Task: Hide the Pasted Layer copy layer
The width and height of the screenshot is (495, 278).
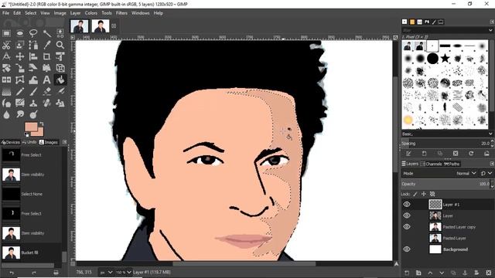Action: tap(407, 227)
